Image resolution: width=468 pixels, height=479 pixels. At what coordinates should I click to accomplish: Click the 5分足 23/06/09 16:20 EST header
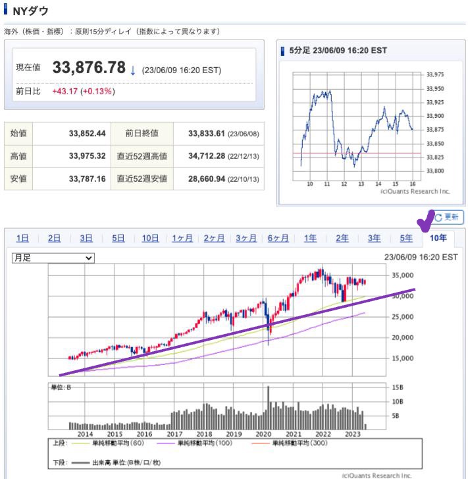coord(338,51)
